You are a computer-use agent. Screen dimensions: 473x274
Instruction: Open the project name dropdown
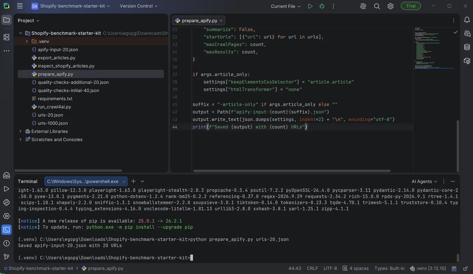(71, 6)
